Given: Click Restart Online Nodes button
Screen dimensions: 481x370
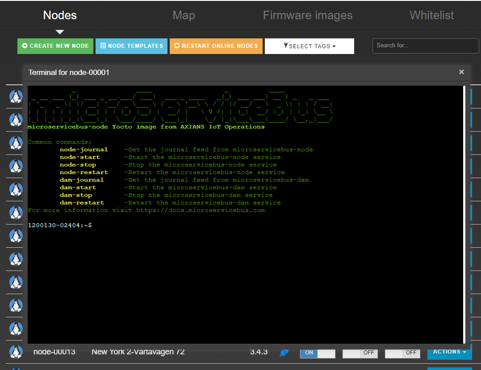Looking at the screenshot, I should pos(216,46).
